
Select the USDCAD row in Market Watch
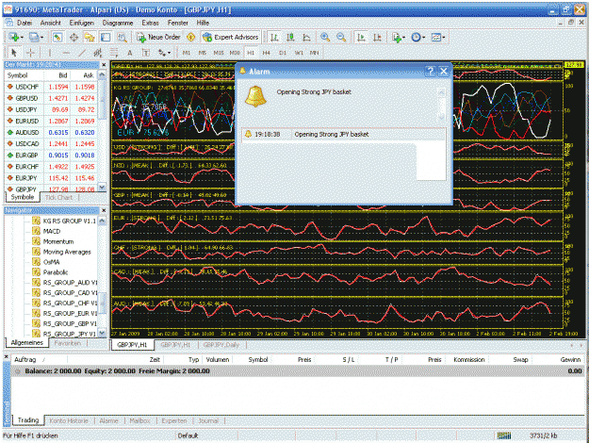tap(51, 144)
